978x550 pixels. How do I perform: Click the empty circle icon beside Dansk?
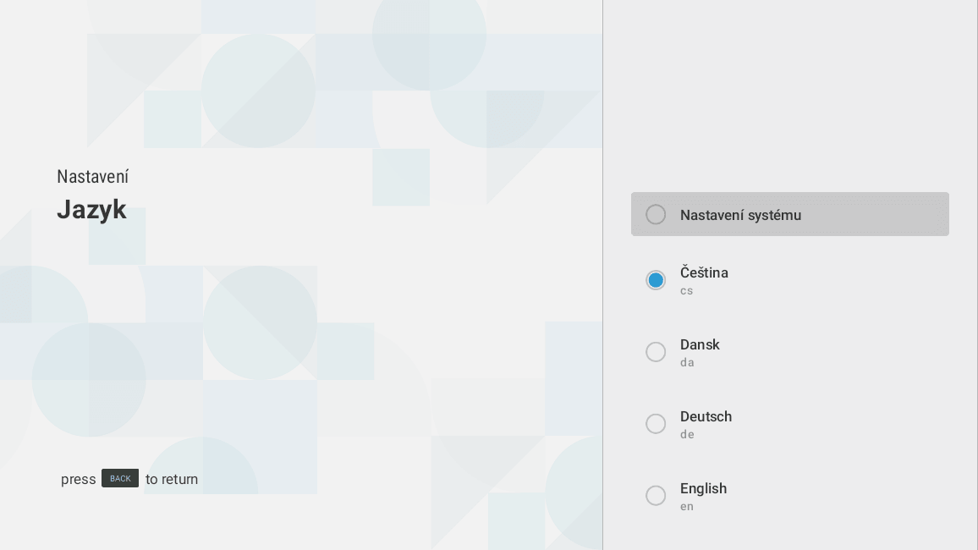(x=656, y=352)
